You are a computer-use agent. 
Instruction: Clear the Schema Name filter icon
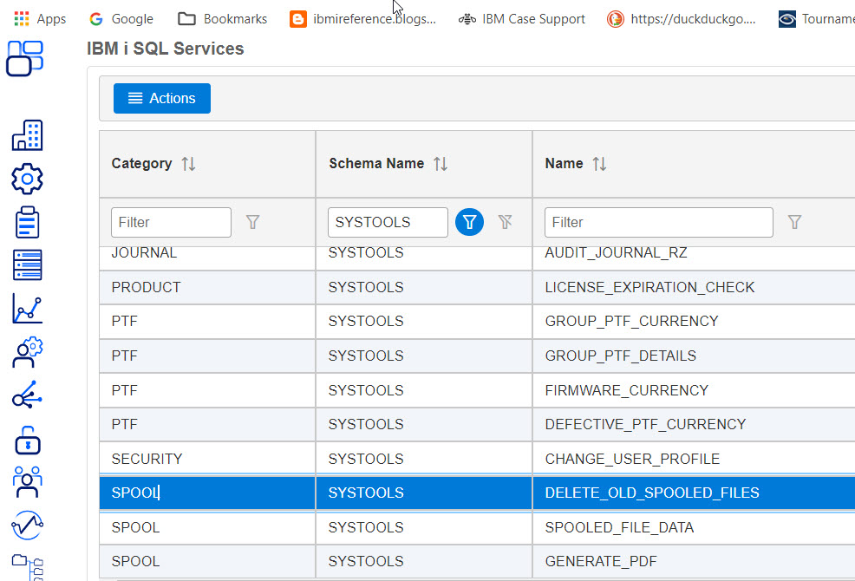point(505,221)
